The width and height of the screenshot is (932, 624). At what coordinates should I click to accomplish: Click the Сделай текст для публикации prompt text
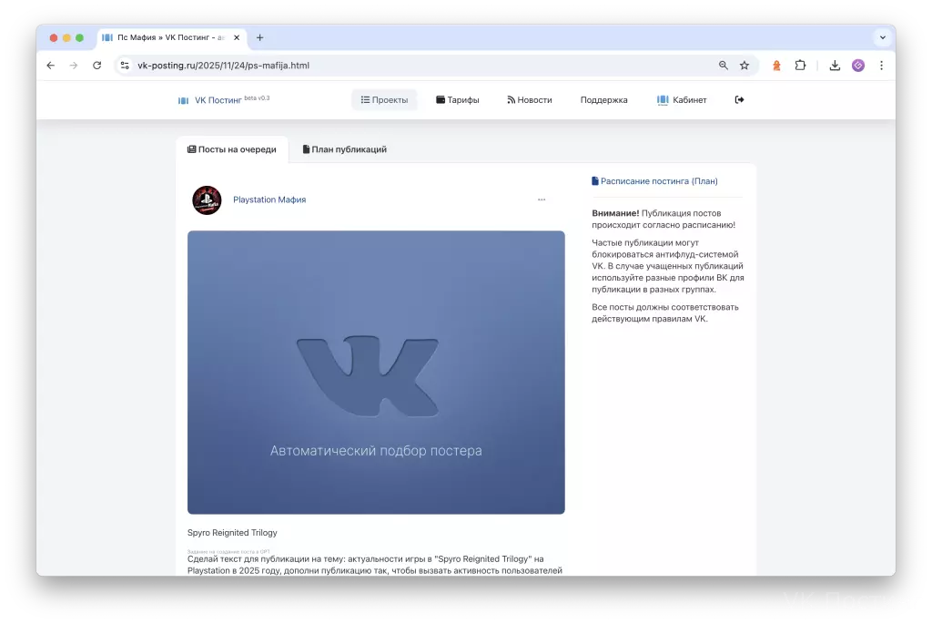coord(374,565)
